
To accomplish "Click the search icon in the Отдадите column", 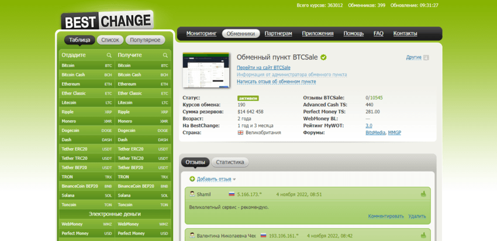I will 109,55.
